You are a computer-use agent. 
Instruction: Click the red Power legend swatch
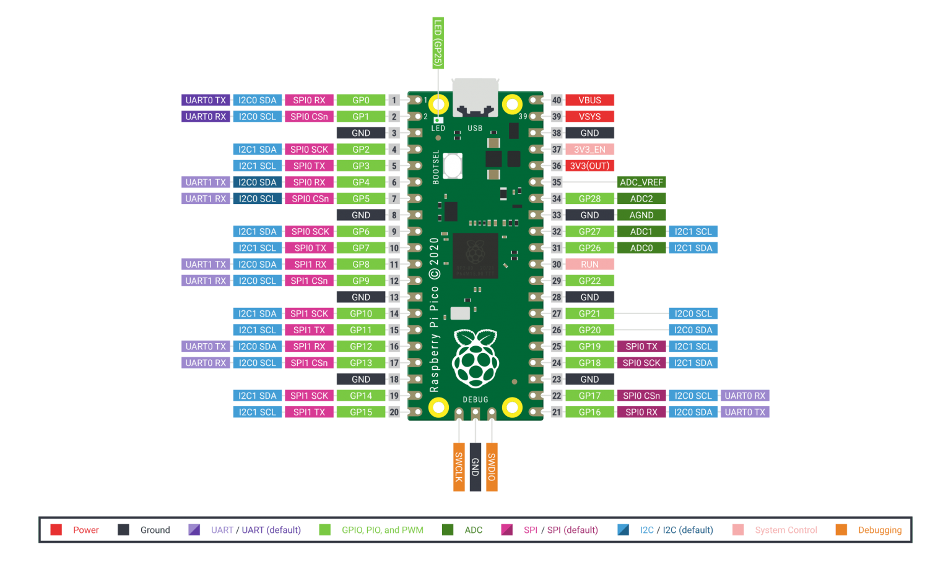[56, 530]
